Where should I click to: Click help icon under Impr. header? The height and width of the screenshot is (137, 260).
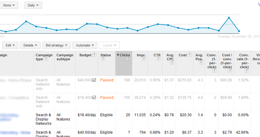[x=144, y=59]
